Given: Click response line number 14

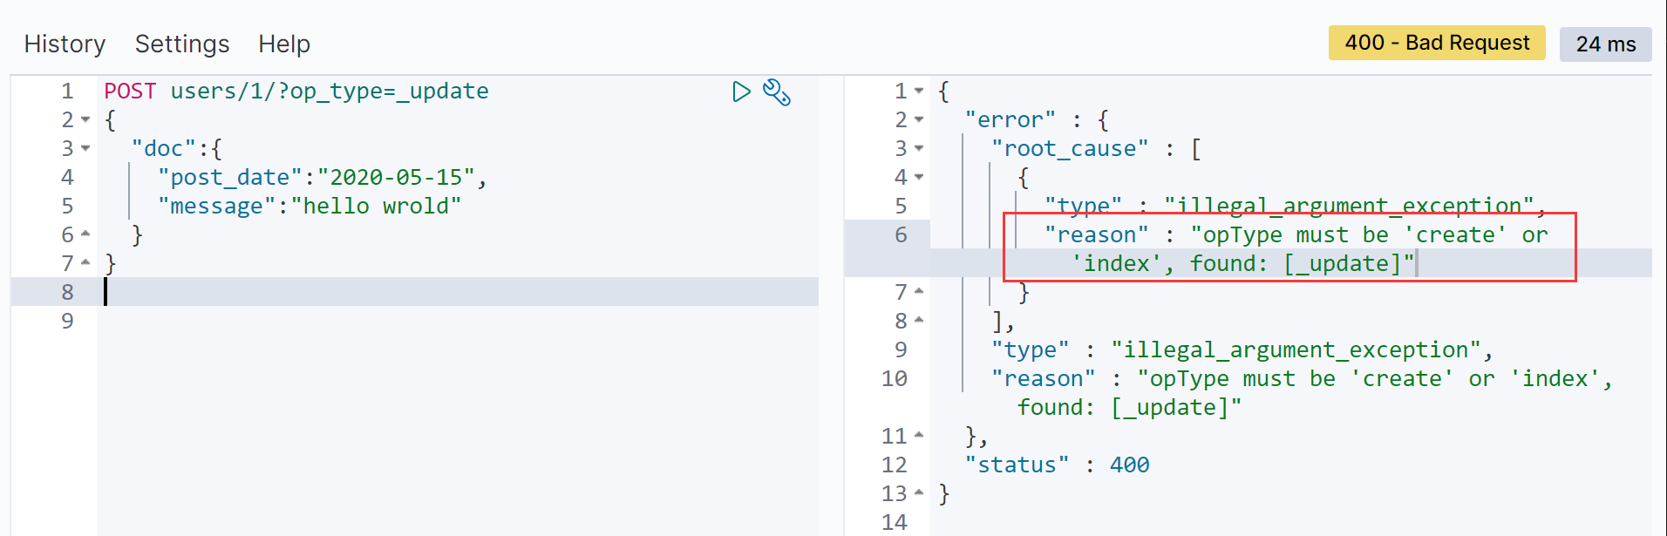Looking at the screenshot, I should click(895, 522).
